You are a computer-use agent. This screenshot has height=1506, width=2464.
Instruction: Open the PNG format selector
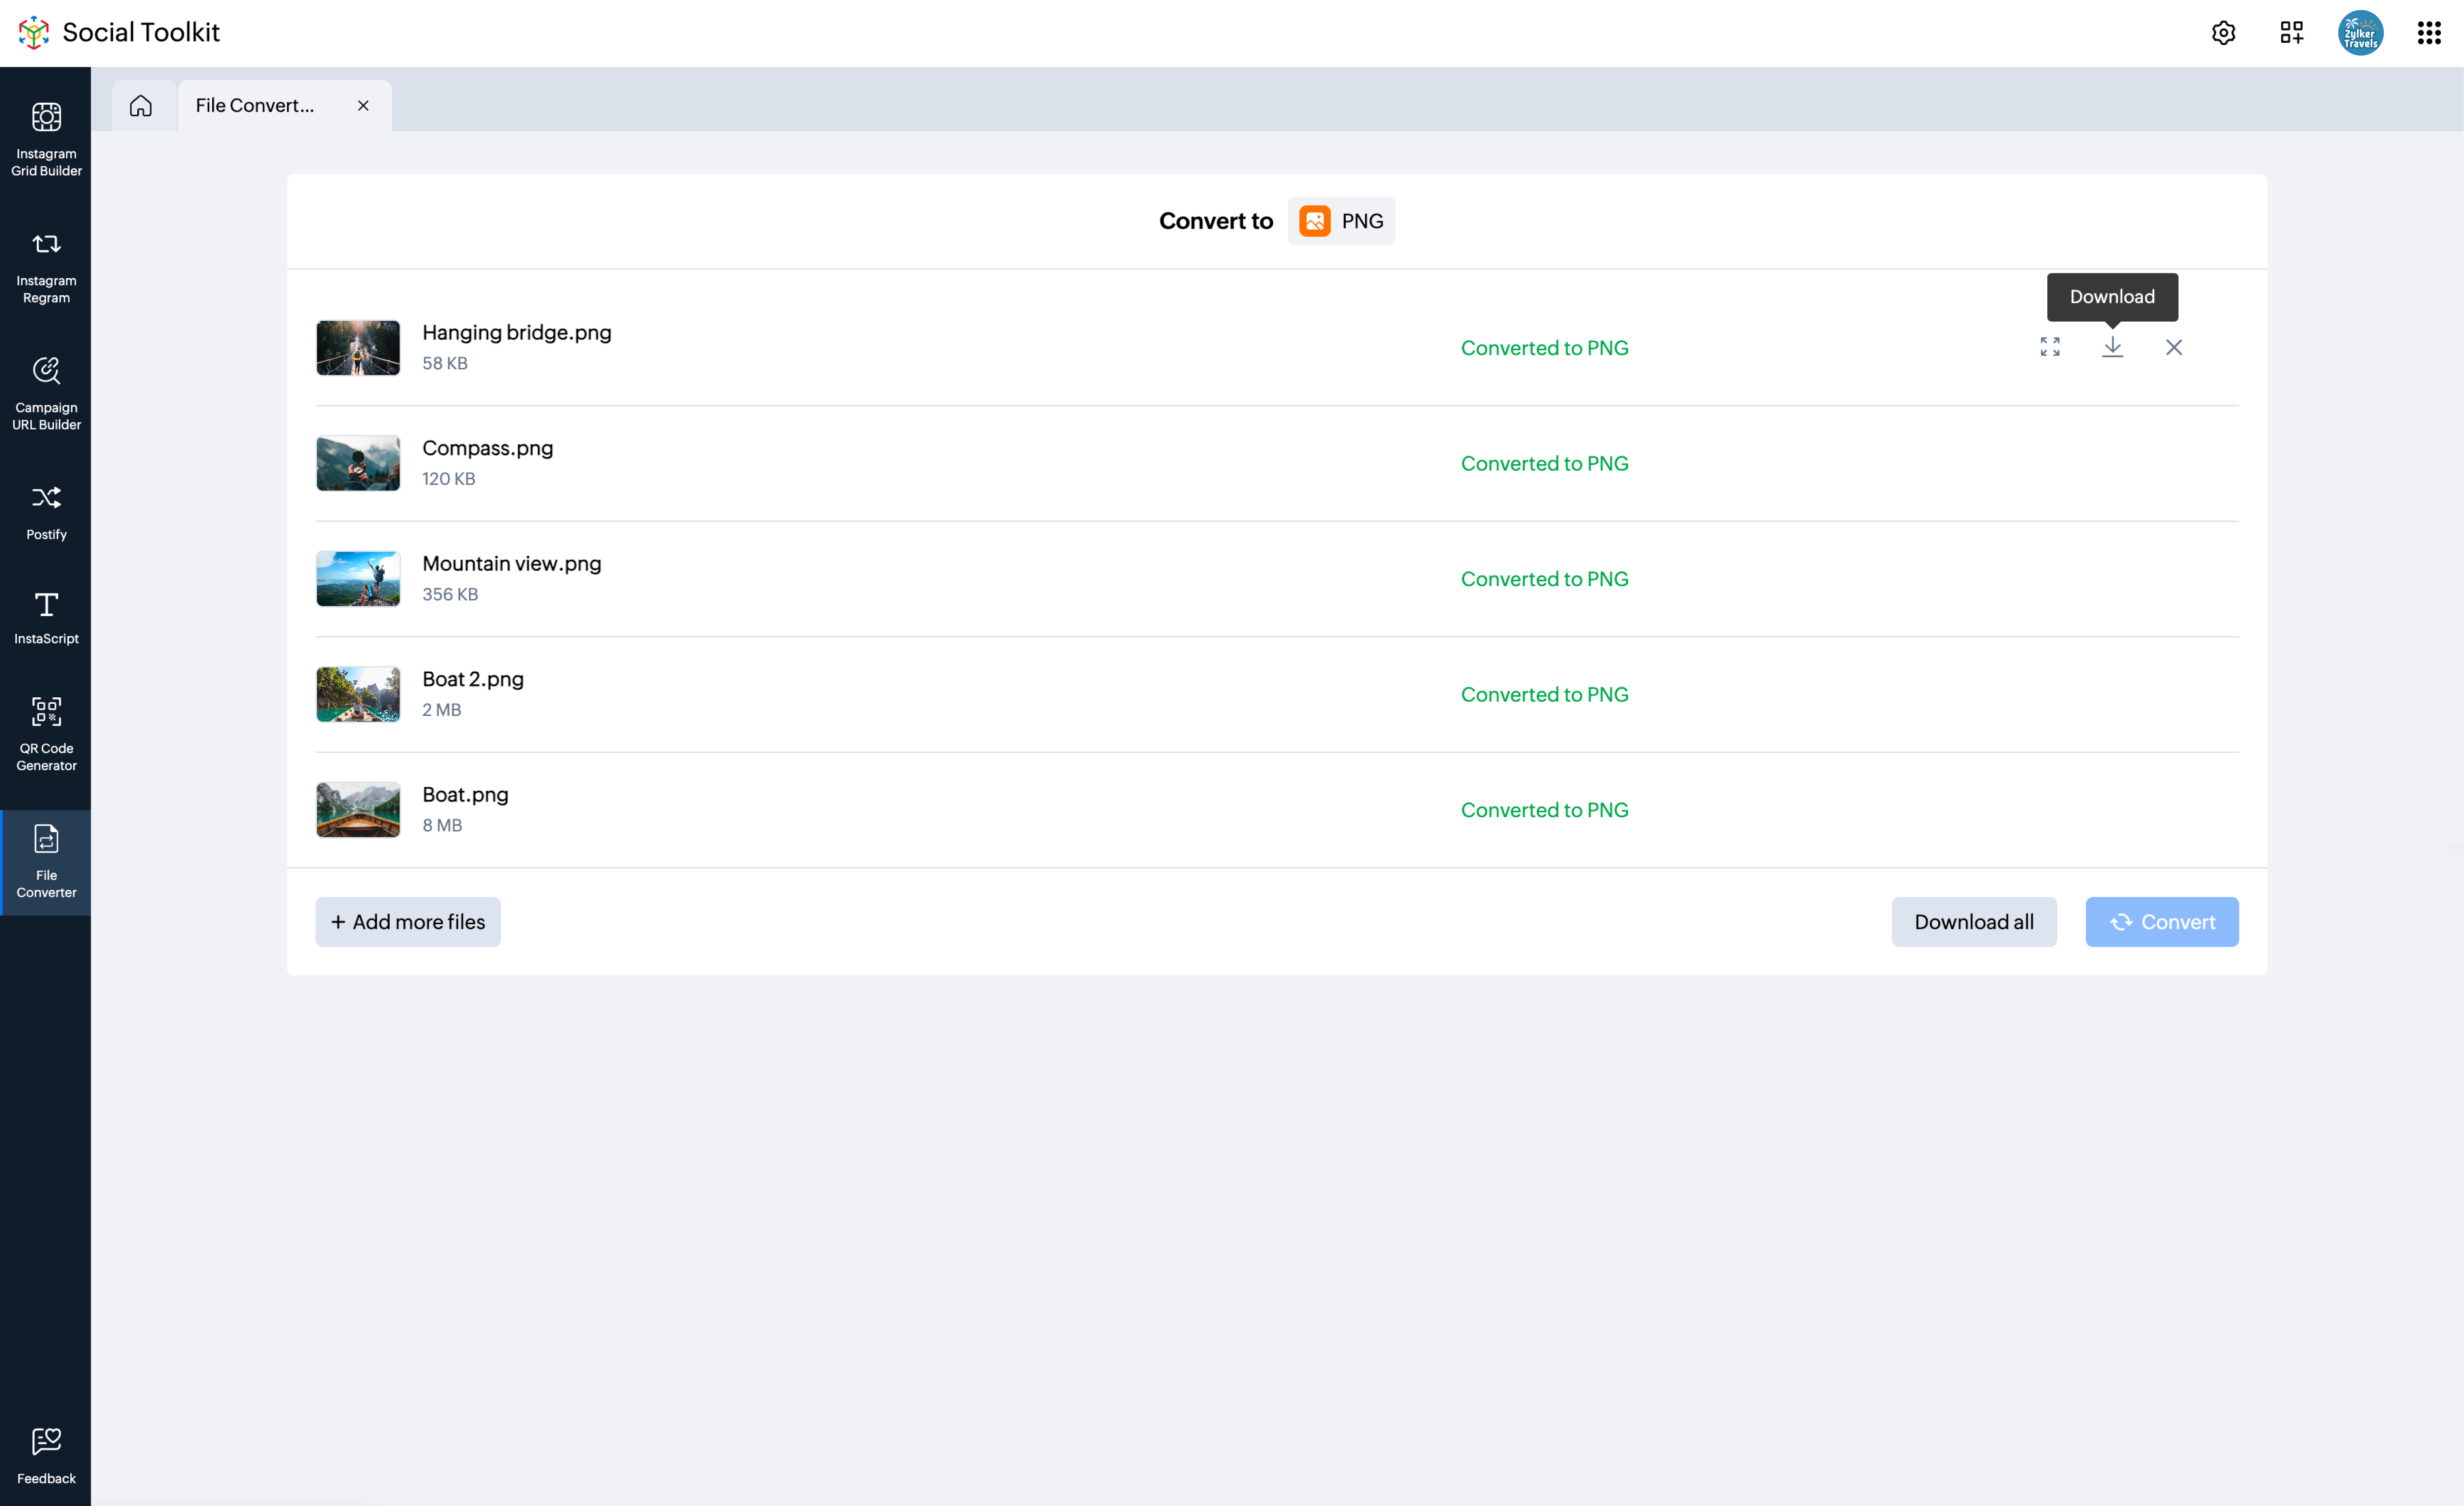1341,221
